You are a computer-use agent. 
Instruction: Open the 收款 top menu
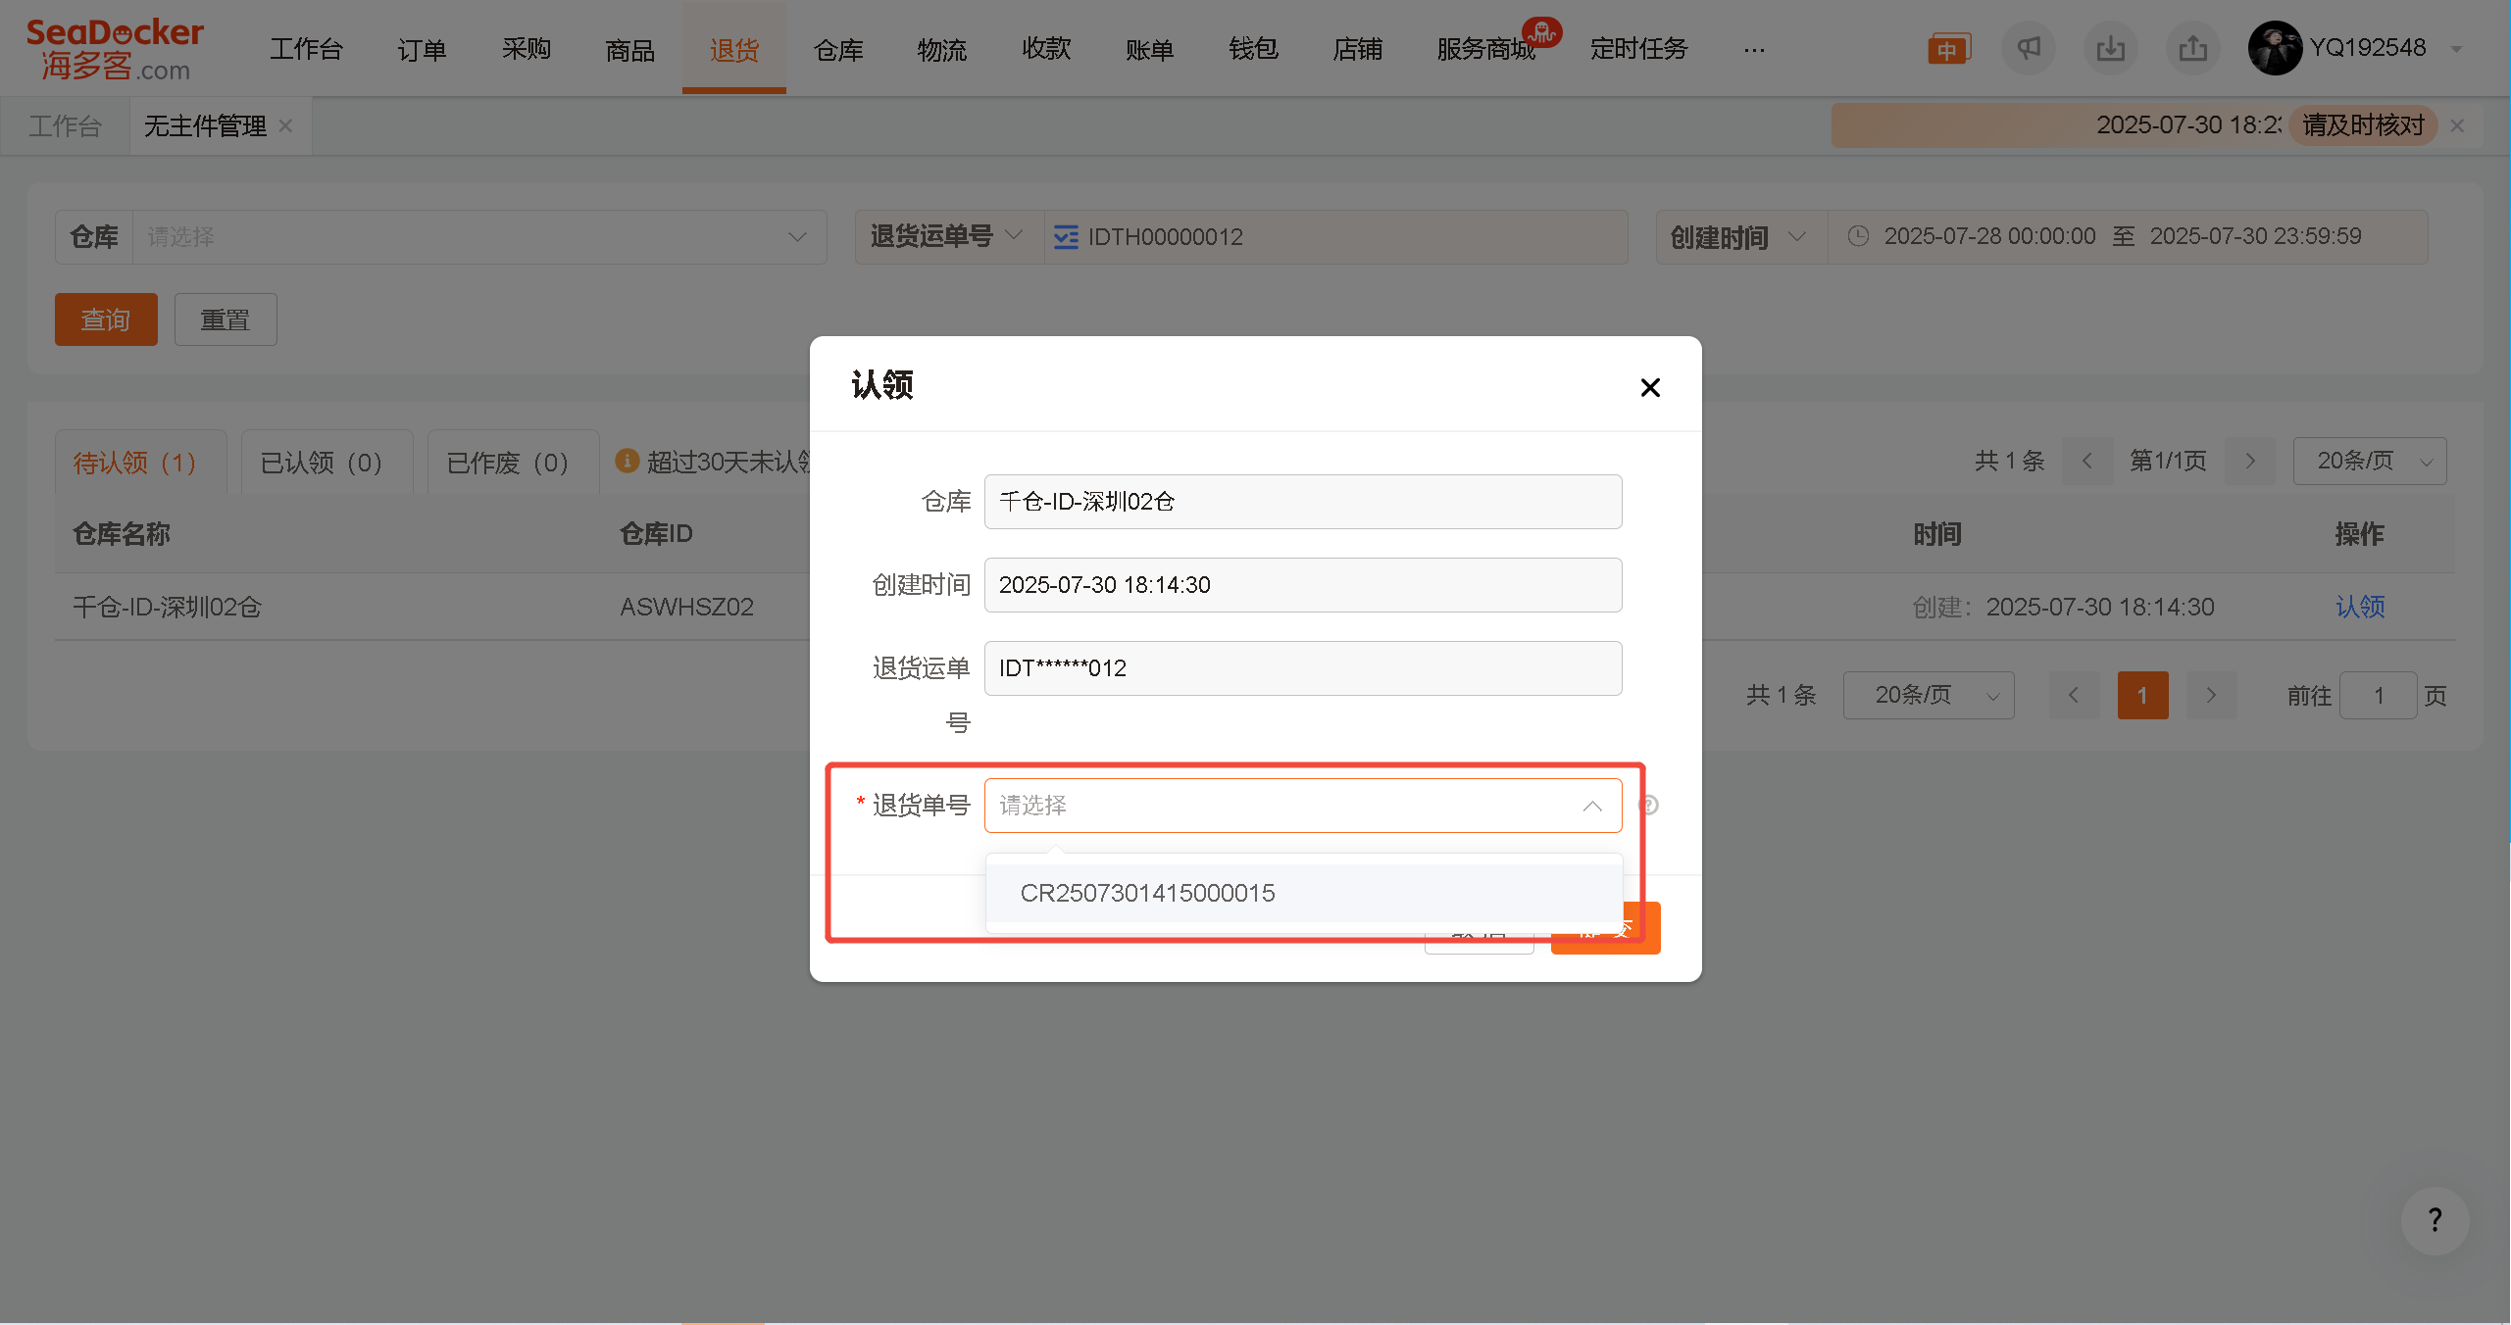point(1046,49)
